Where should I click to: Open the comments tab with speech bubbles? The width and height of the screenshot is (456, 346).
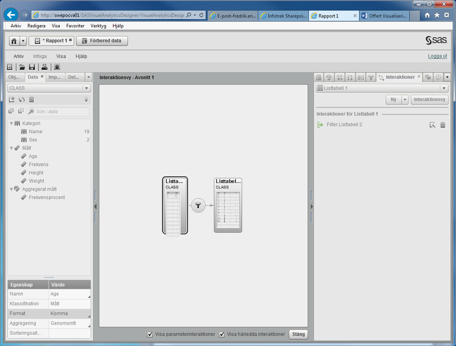pos(428,77)
